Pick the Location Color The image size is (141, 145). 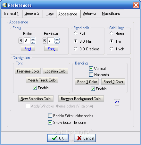[x=55, y=71]
